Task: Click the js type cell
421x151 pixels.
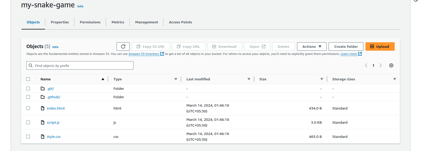Action: [115, 123]
